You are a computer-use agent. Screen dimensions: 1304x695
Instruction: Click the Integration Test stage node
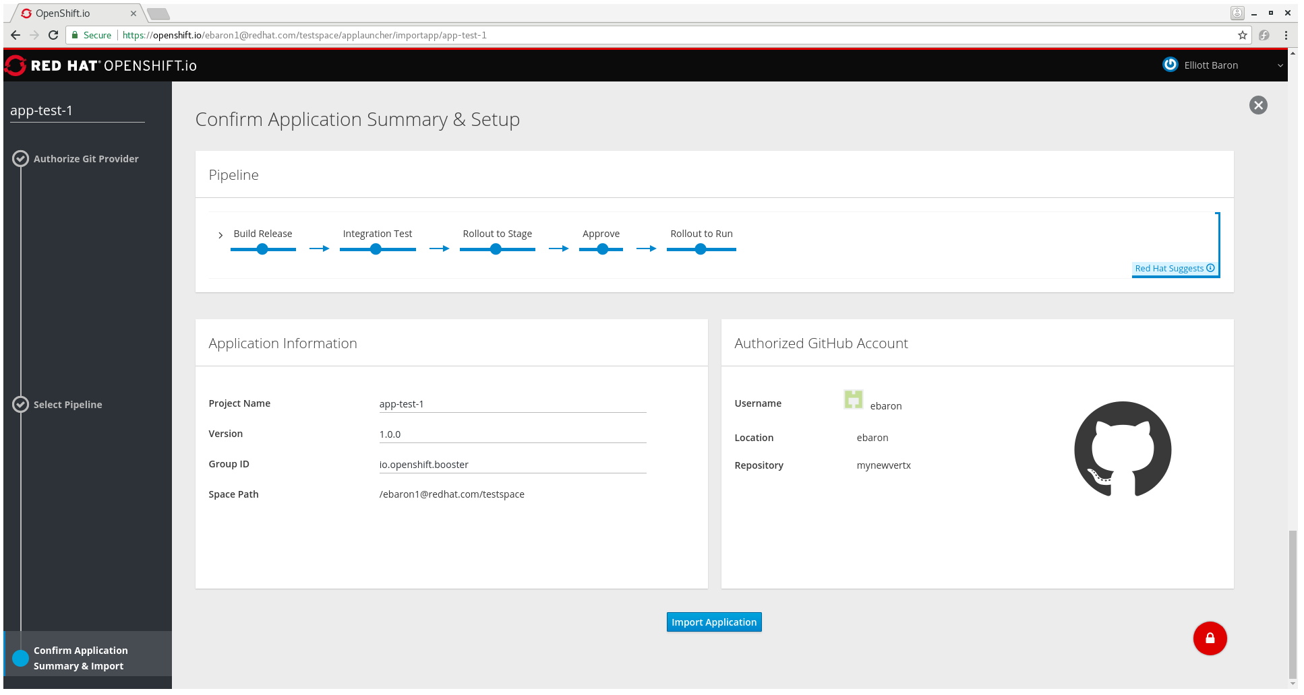point(376,249)
